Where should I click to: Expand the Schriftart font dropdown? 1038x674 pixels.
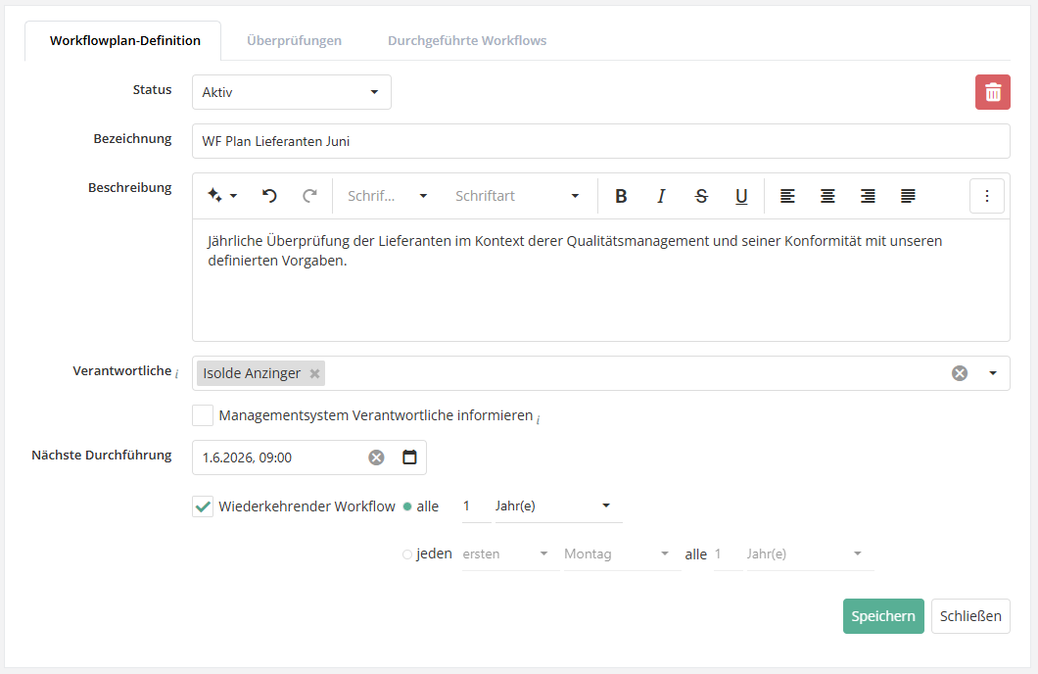[517, 196]
